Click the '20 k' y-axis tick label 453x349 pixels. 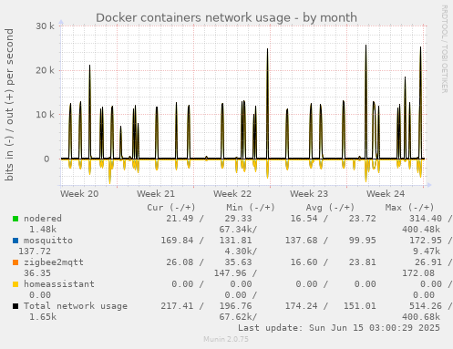point(45,70)
